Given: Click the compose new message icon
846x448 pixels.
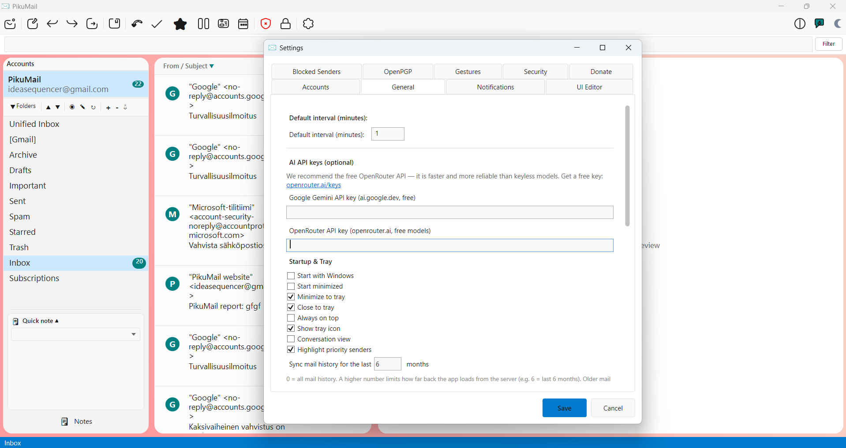Looking at the screenshot, I should pyautogui.click(x=33, y=24).
